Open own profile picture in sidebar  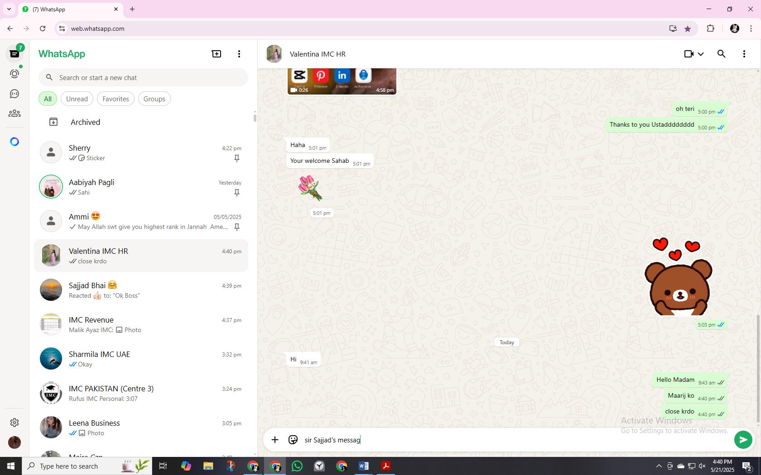(14, 442)
